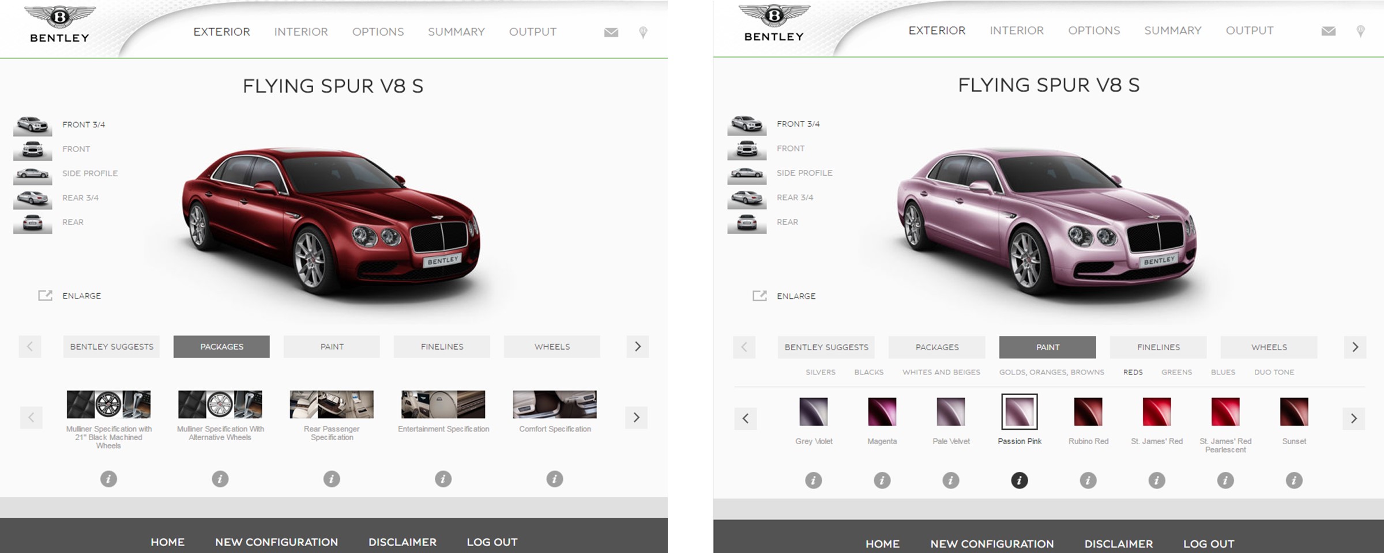
Task: Open the Disclaimer page
Action: [403, 542]
